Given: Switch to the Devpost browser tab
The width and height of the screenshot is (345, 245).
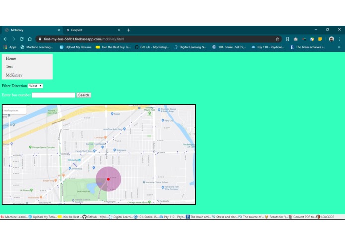Looking at the screenshot, I should coord(92,30).
